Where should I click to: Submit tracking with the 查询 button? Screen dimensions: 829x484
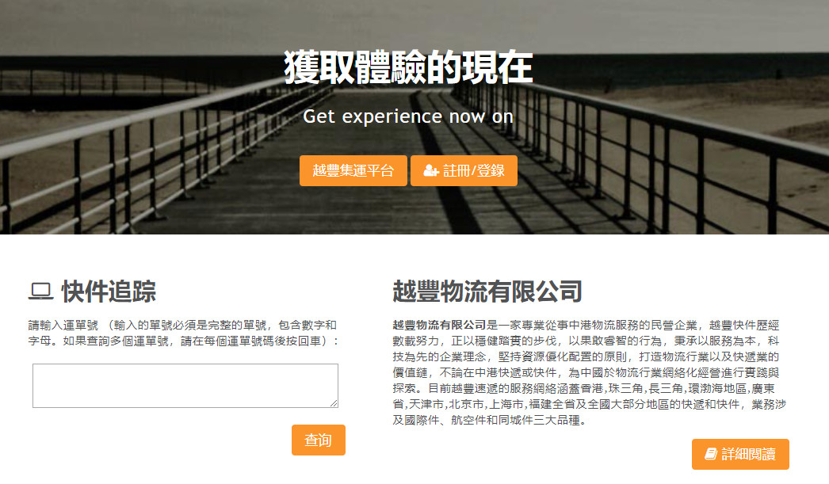click(x=319, y=440)
